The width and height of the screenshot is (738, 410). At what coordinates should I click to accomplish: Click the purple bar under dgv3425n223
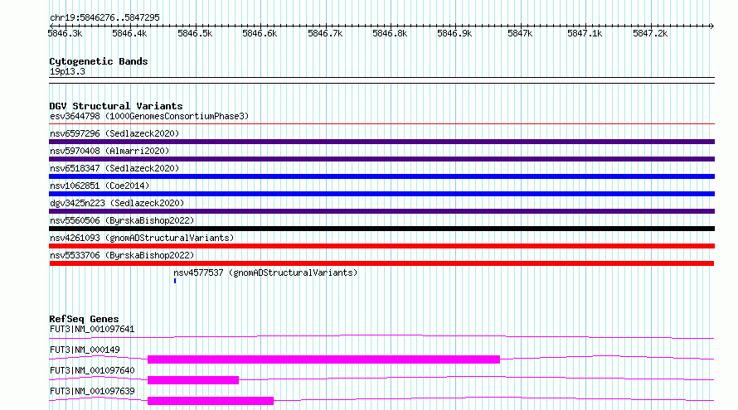[x=381, y=211]
